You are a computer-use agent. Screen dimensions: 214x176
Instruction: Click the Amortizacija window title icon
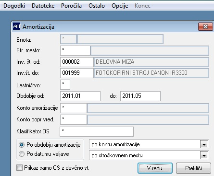click(x=17, y=26)
